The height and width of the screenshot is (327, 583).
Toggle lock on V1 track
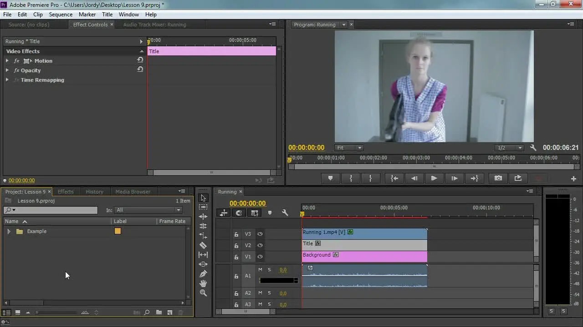pos(236,257)
